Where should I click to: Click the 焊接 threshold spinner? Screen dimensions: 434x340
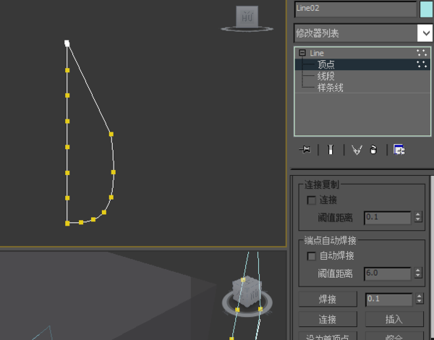tap(420, 299)
